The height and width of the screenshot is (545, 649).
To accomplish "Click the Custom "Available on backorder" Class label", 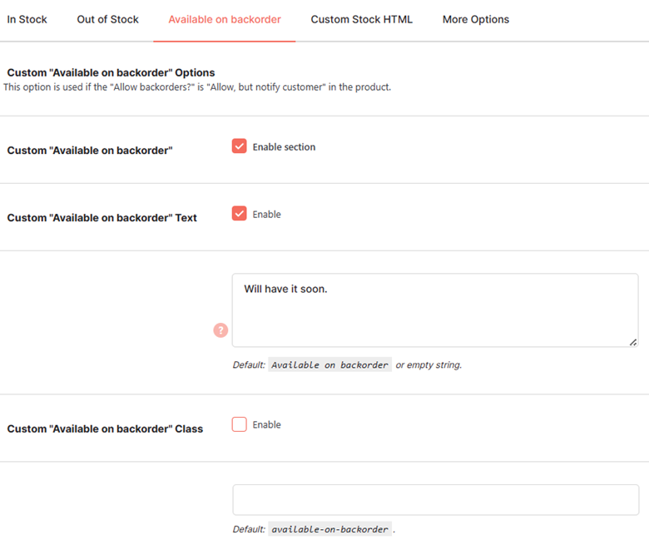I will [x=105, y=429].
